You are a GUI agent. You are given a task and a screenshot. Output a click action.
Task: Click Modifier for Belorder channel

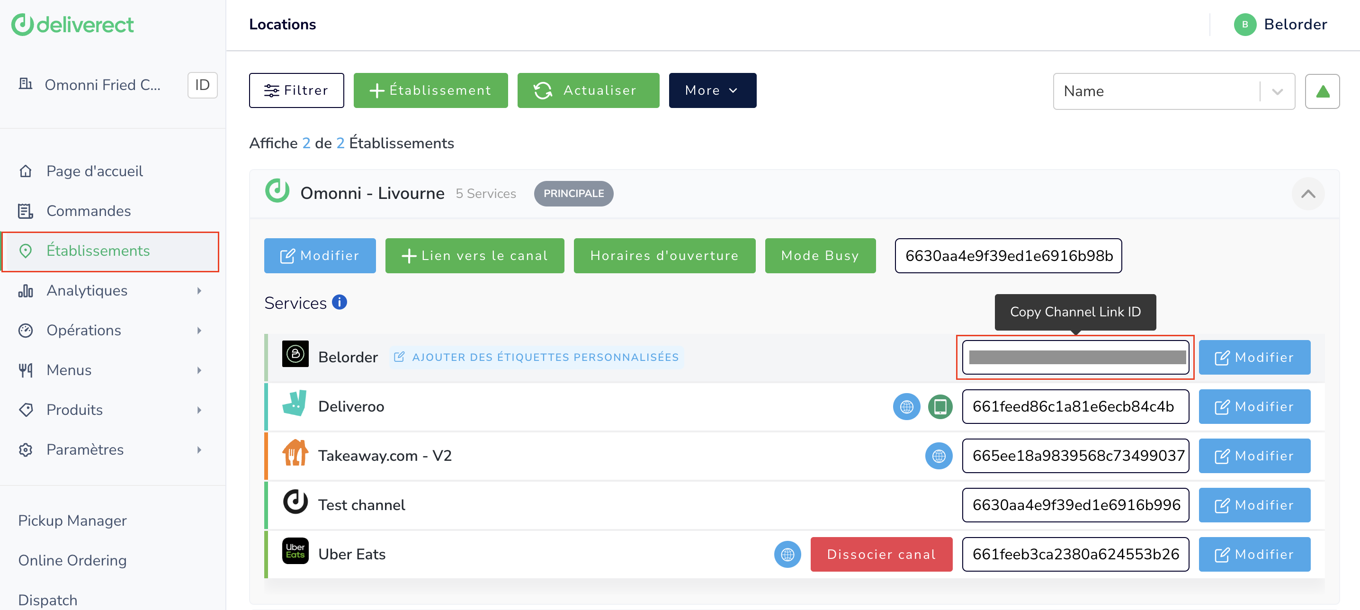click(1254, 358)
